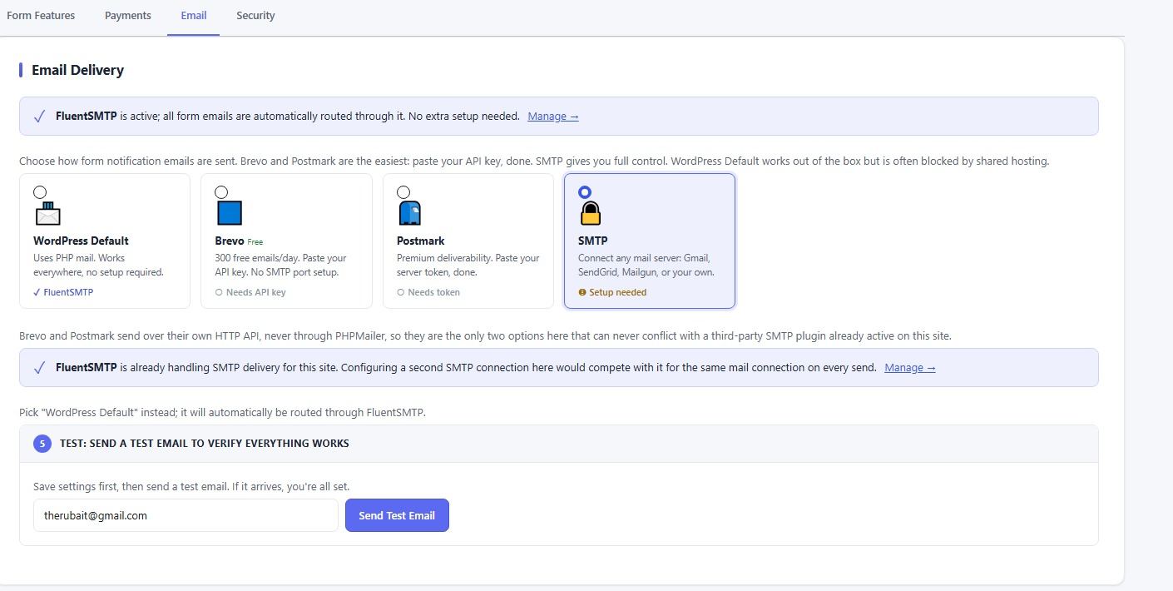Click 'Pick WordPress Default instead' hint text

(x=222, y=412)
